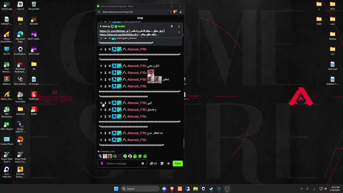Select the CapCut desktop icon

pyautogui.click(x=20, y=6)
